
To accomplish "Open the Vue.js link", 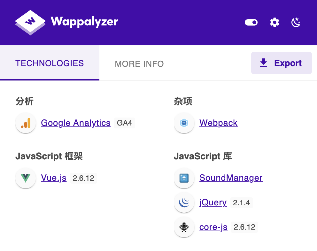I will click(54, 178).
